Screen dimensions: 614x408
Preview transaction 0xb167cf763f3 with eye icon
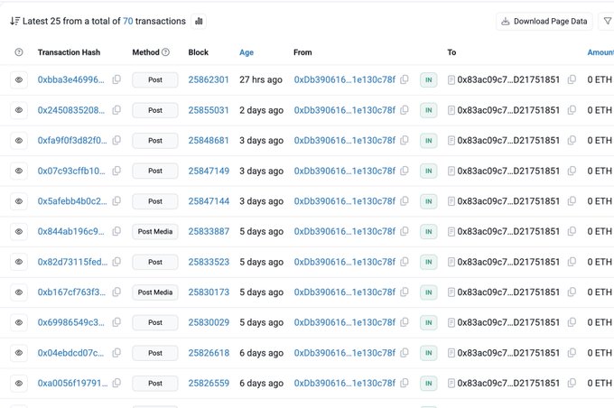tap(19, 292)
